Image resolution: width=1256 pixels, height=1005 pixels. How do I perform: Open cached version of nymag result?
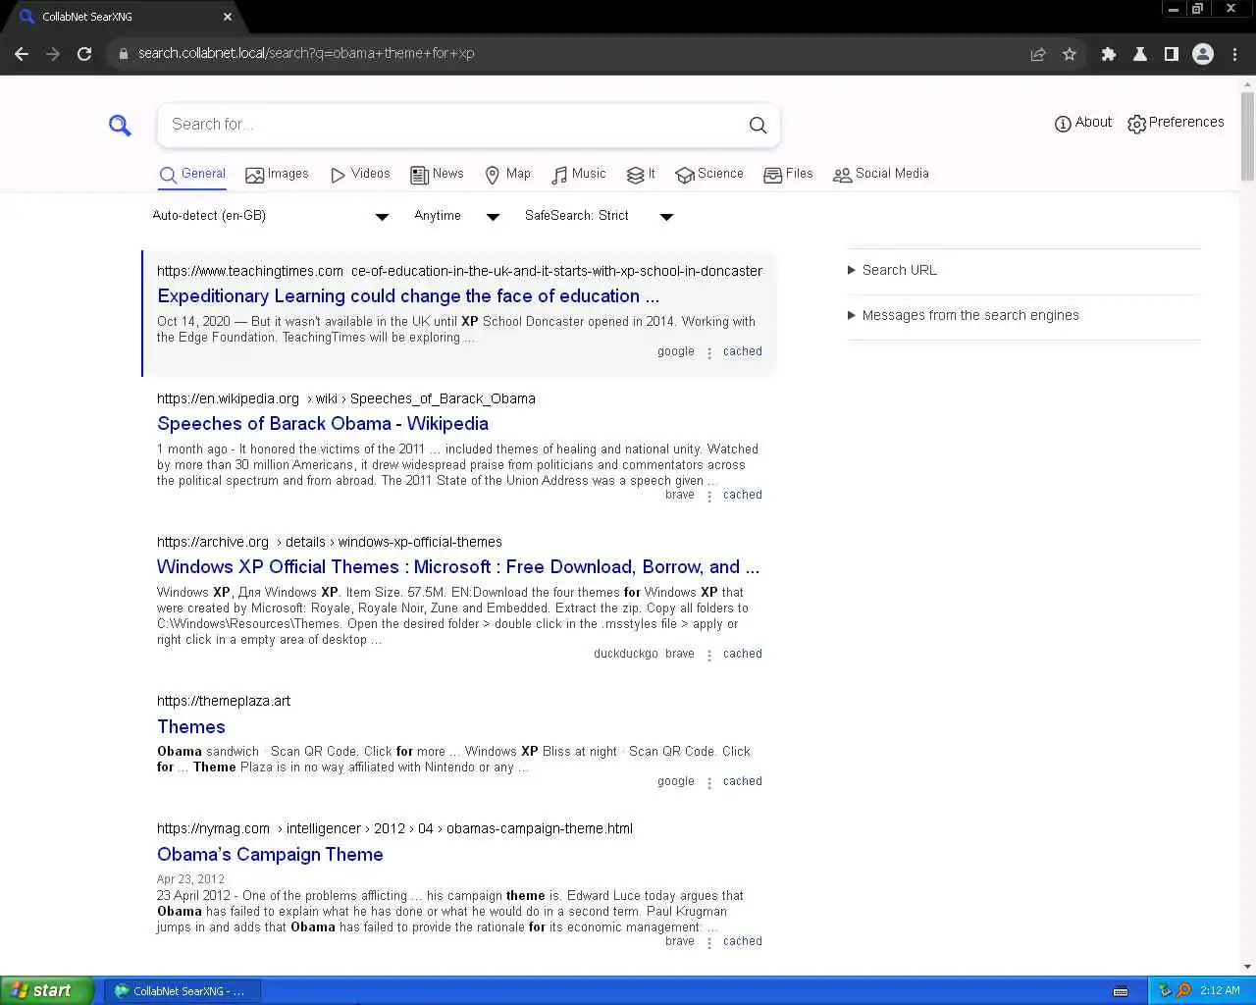point(743,941)
